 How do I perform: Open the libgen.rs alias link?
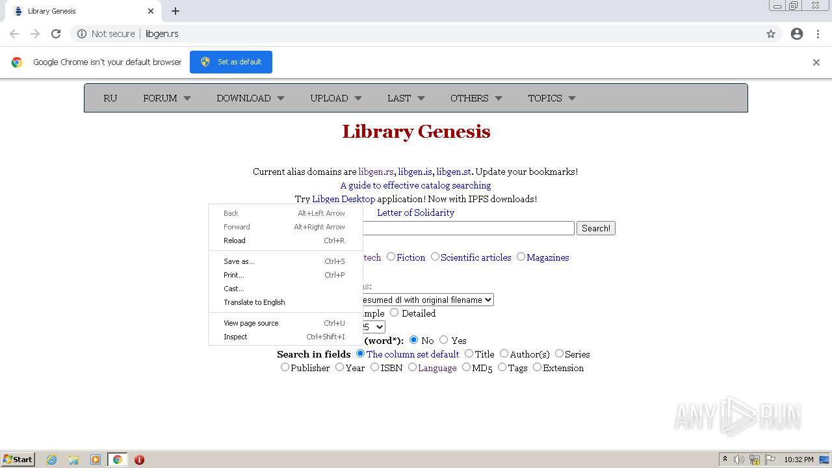pos(376,172)
